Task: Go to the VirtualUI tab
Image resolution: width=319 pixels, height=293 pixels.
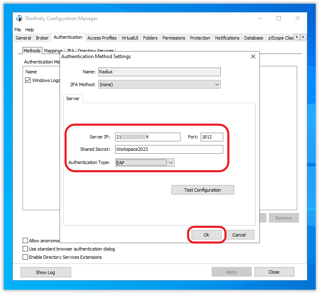Action: pyautogui.click(x=130, y=38)
